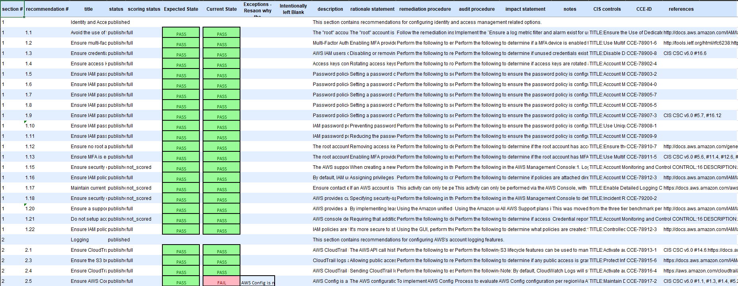Click the "audit procedure" column header
738x286 pixels.
(476, 9)
